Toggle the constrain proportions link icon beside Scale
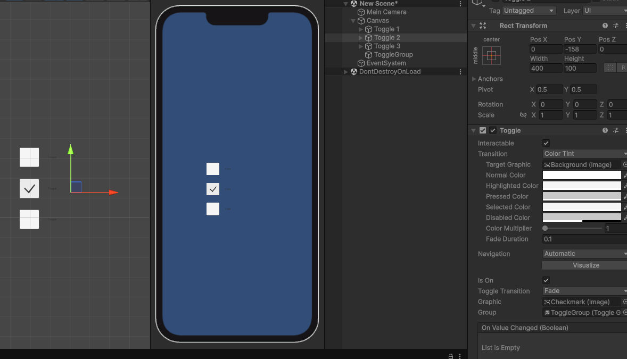Viewport: 627px width, 359px height. pos(523,115)
